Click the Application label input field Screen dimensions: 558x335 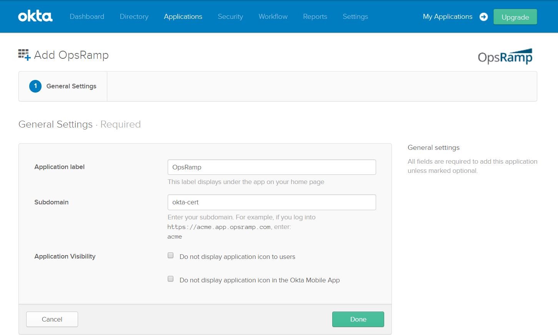tap(272, 167)
